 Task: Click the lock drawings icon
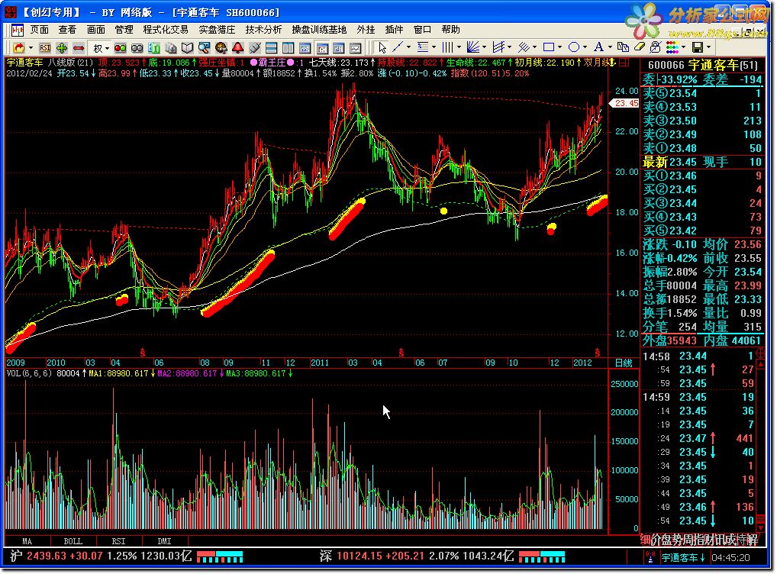[656, 47]
